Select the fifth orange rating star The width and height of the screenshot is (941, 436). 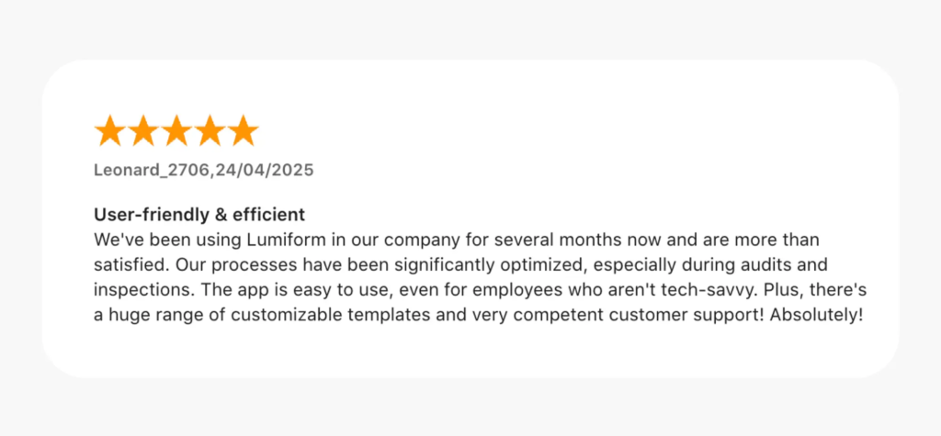(243, 131)
